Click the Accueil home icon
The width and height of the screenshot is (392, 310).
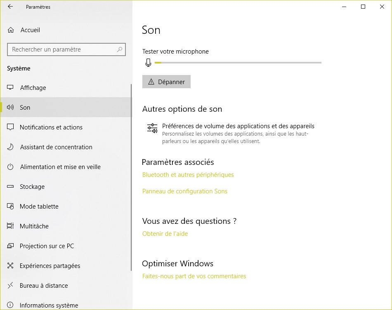(x=11, y=30)
